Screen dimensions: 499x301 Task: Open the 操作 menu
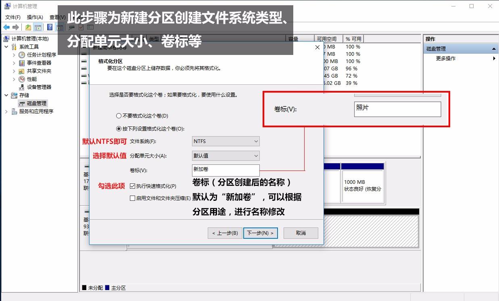pyautogui.click(x=34, y=17)
